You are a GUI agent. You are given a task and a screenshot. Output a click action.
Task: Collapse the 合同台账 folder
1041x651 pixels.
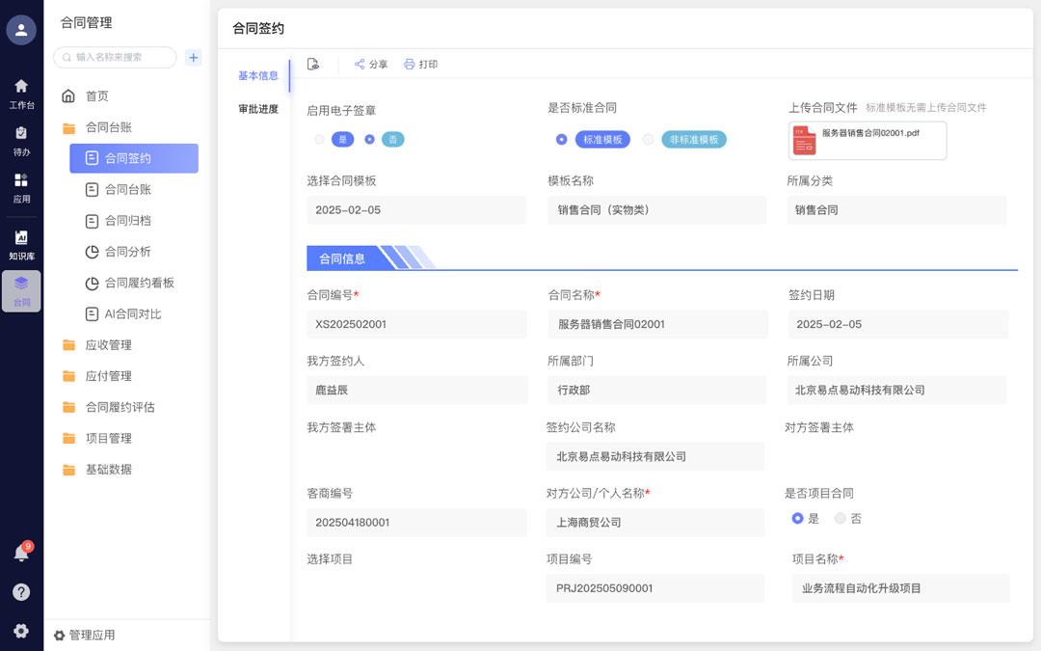pos(108,127)
